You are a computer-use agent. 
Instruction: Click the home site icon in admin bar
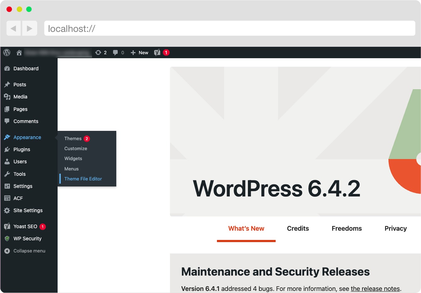tap(19, 53)
